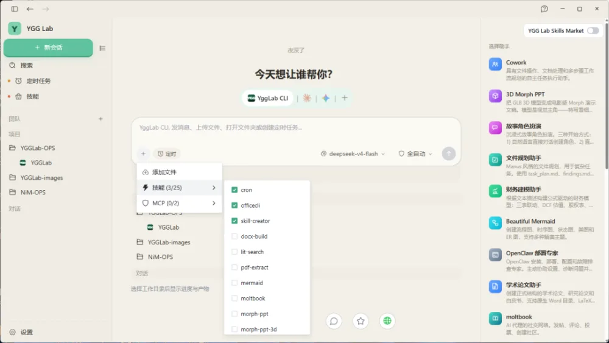Uncheck the cron skill
Screen dimensions: 609x343
[x=234, y=190]
